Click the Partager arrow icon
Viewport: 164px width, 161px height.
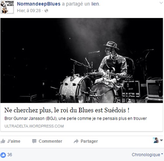tap(76, 141)
